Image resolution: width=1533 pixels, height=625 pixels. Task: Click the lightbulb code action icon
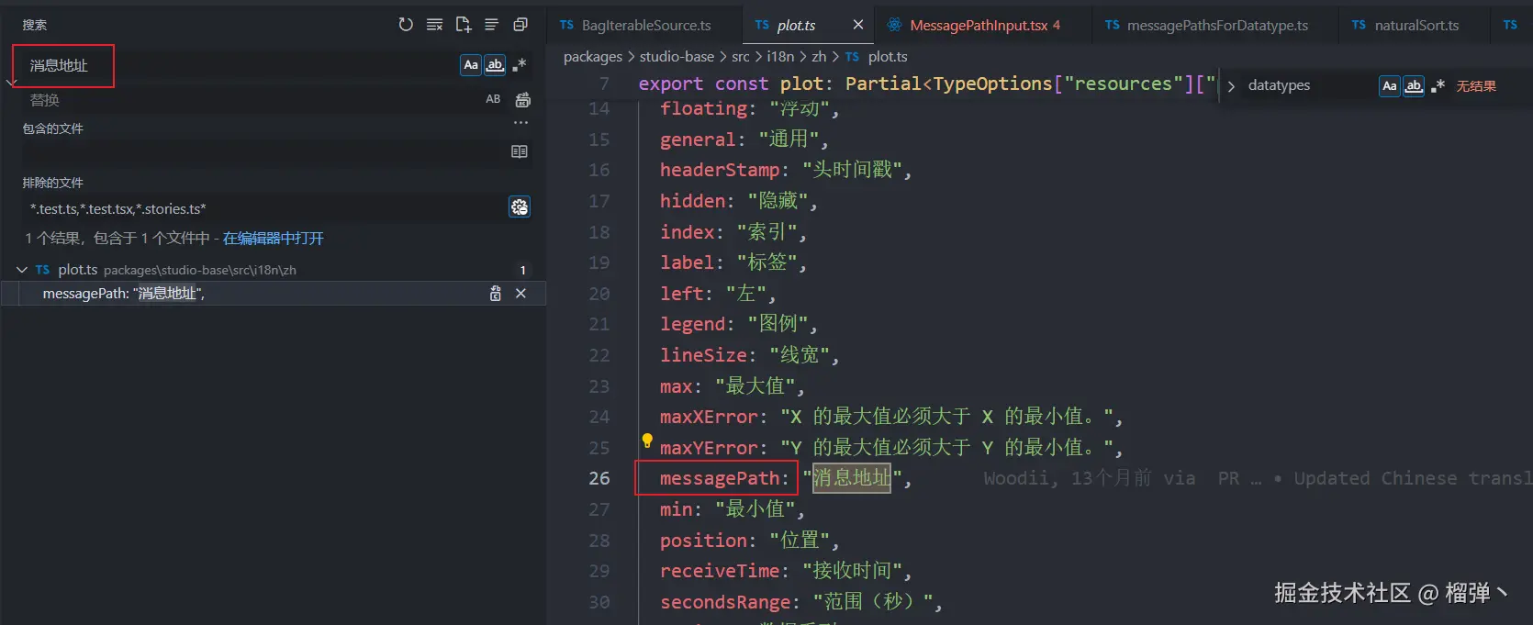pyautogui.click(x=647, y=441)
